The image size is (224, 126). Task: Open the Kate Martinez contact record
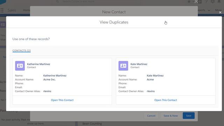point(166,100)
